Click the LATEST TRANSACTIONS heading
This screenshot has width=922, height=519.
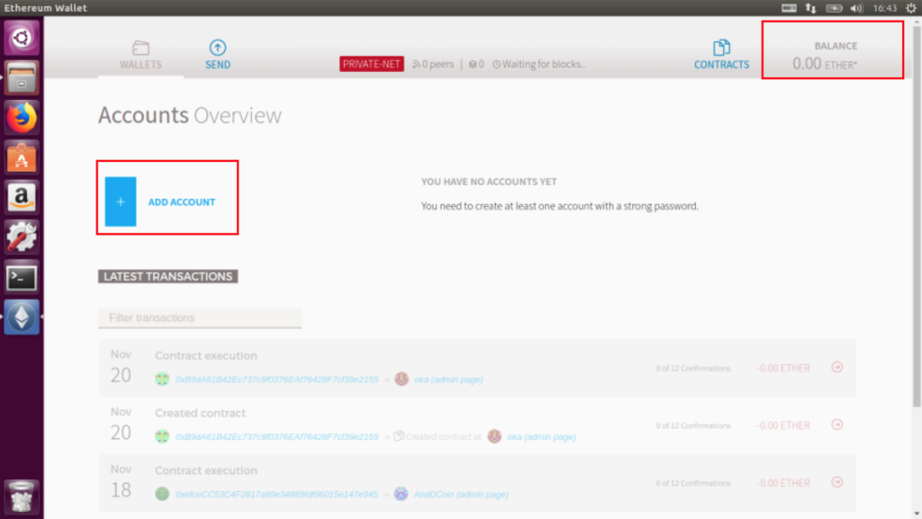pos(168,276)
